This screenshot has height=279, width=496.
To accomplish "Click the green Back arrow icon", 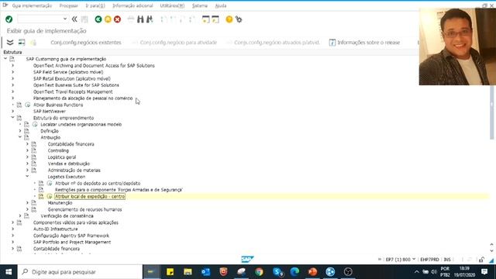I will coord(98,19).
